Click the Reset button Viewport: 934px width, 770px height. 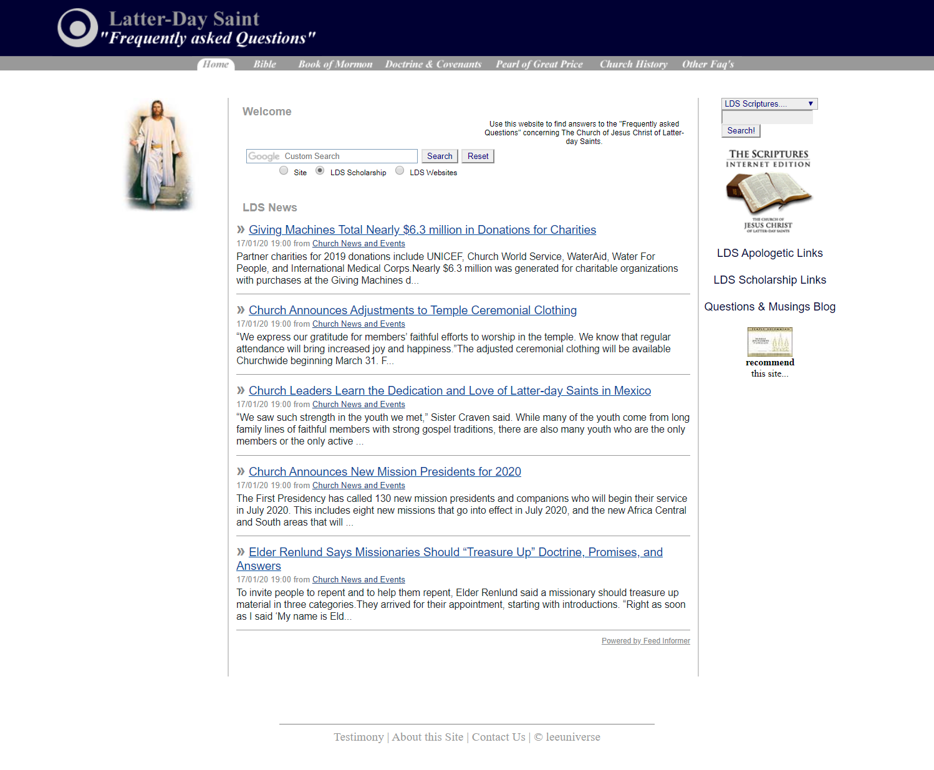click(x=478, y=156)
